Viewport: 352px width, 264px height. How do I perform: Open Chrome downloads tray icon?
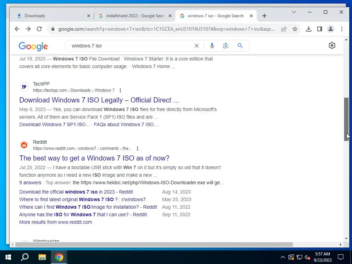tap(308, 29)
